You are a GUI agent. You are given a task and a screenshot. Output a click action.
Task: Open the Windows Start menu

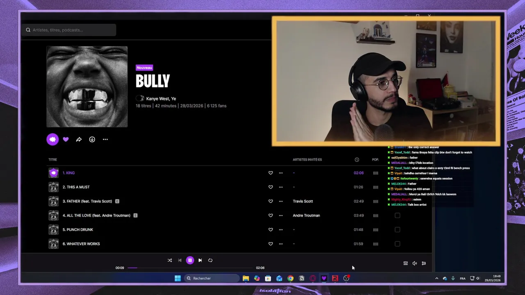(178, 278)
